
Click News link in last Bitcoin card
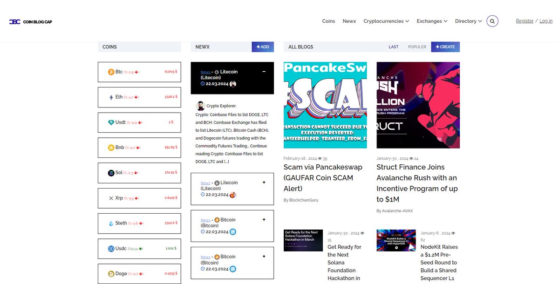pyautogui.click(x=205, y=257)
